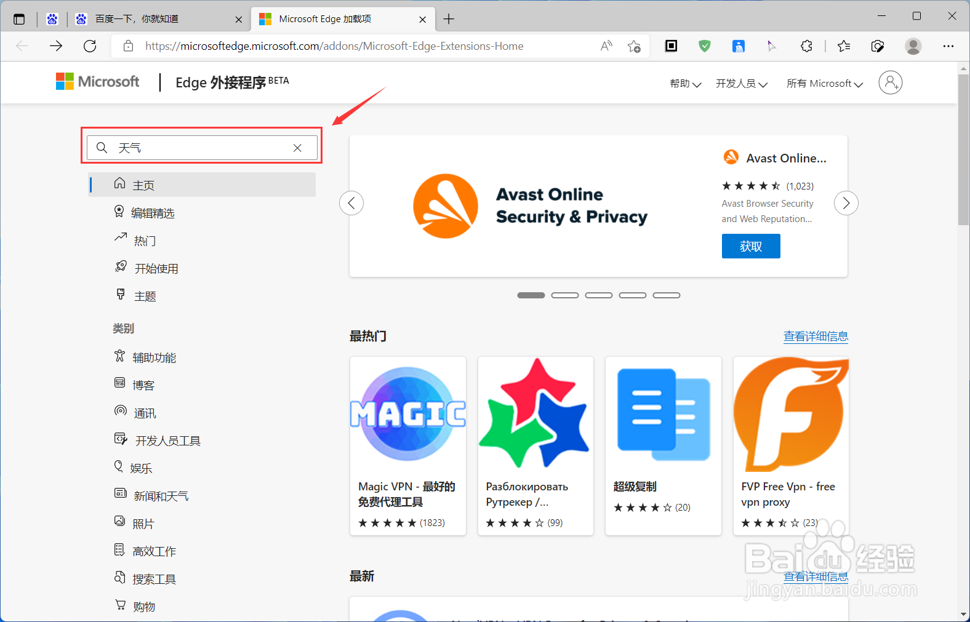The width and height of the screenshot is (970, 622).
Task: Expand the 开发人员 dropdown
Action: (x=742, y=84)
